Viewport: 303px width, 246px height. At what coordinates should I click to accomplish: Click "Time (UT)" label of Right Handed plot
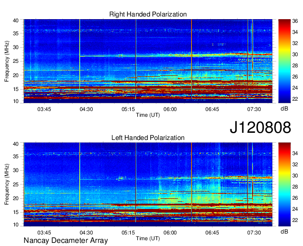pyautogui.click(x=148, y=115)
